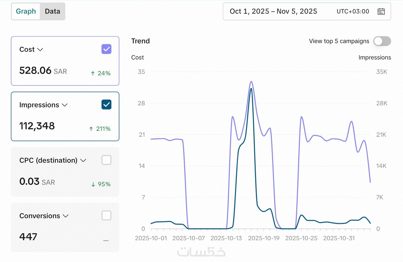Click the 2025-10-07 axis date label
403x262 pixels.
coord(188,238)
